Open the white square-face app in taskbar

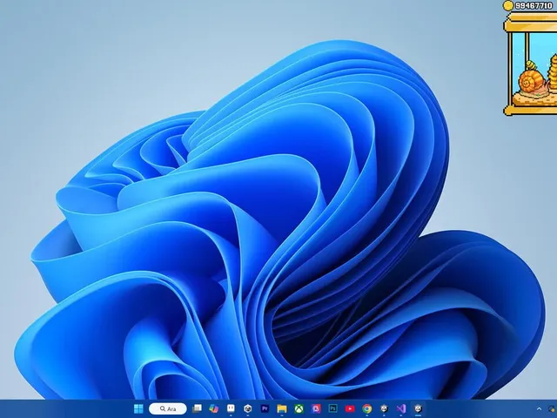pos(231,408)
